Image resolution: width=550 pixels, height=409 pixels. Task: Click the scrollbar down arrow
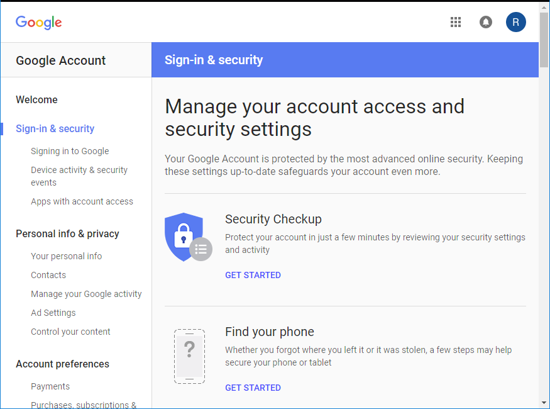pos(544,403)
